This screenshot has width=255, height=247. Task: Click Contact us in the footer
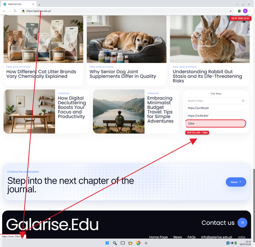[218, 223]
